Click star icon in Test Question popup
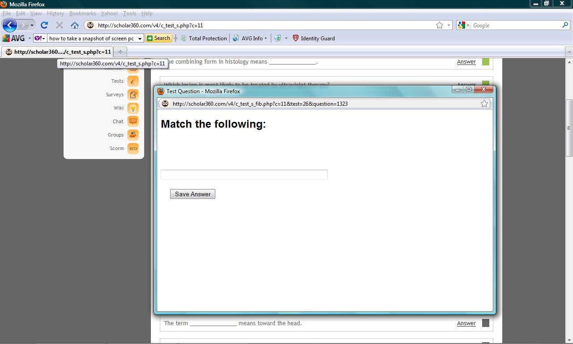This screenshot has width=573, height=344. coord(484,104)
